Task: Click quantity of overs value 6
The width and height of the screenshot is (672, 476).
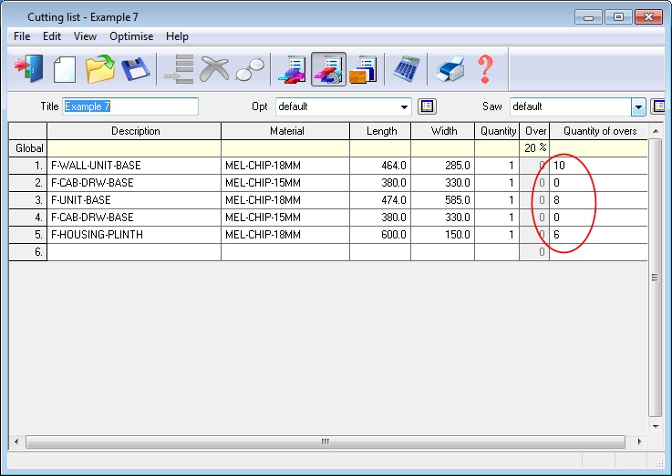Action: (599, 235)
